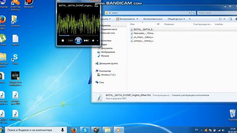The height and width of the screenshot is (133, 237).
Task: Select yo_mayo_-_batya_z... audio file
Action: (142, 37)
